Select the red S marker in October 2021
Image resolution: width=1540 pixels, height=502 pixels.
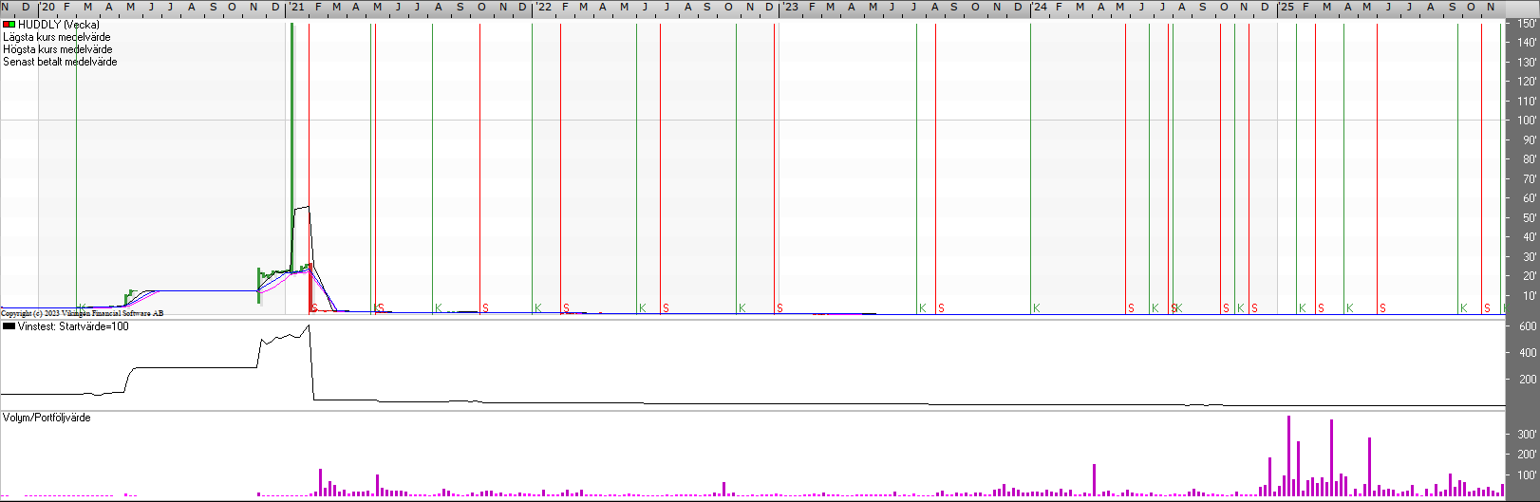pyautogui.click(x=485, y=308)
